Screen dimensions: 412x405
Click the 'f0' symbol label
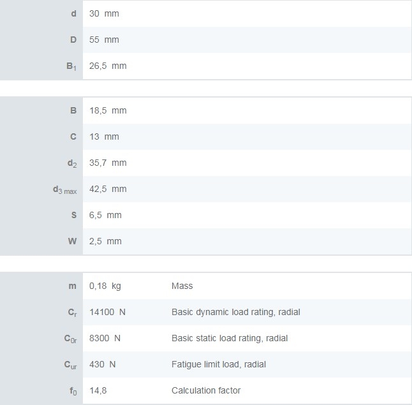click(x=73, y=391)
